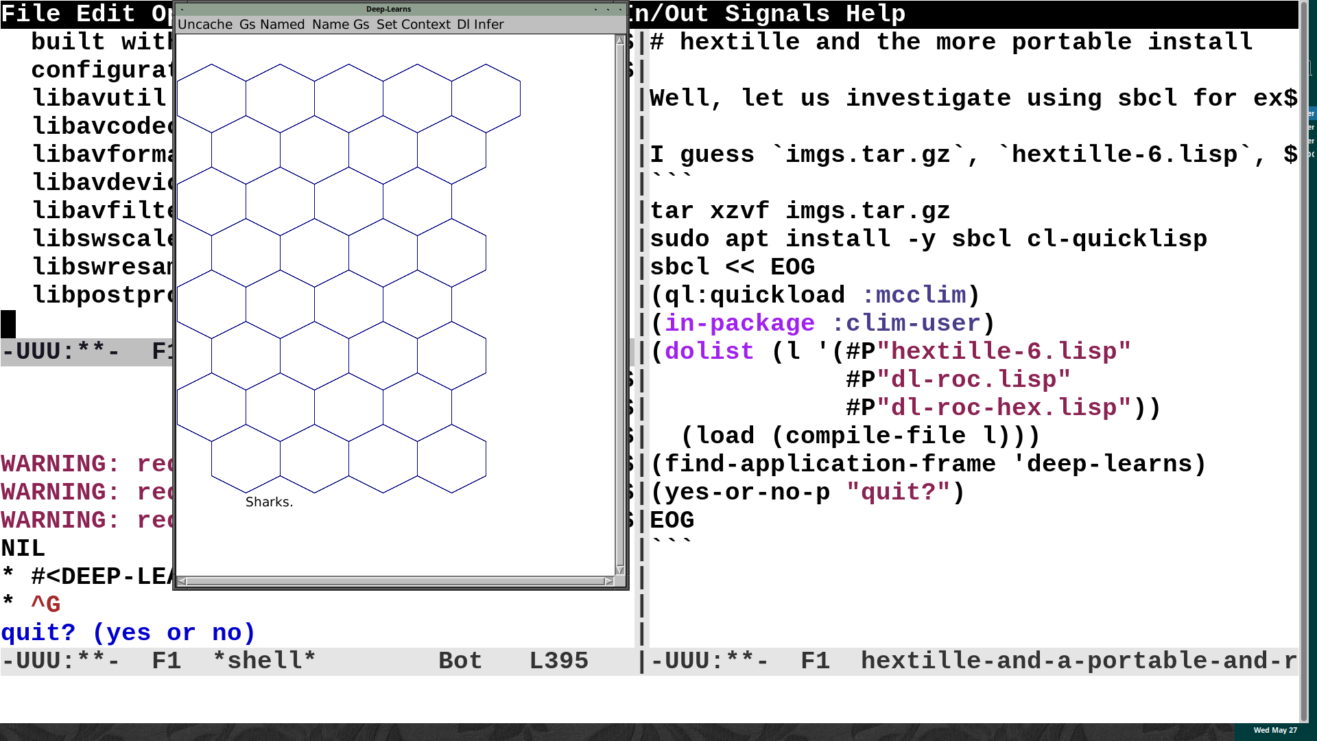Click the "built with" line in shell buffer

tap(102, 42)
